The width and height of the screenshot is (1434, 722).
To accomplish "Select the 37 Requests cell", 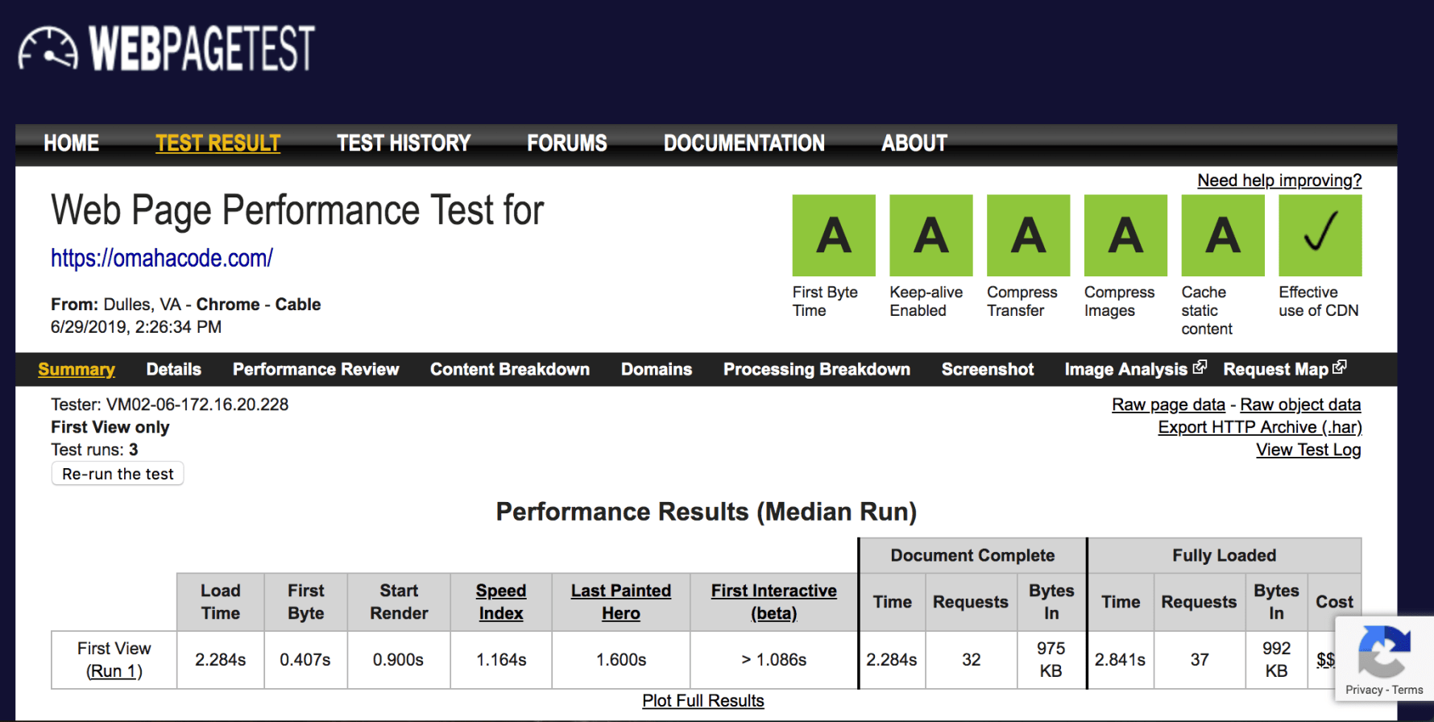I will click(1200, 660).
